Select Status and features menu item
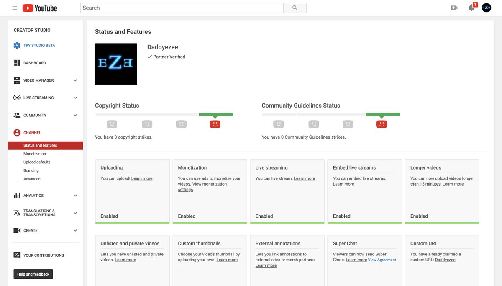Viewport: 502px width, 286px height. [46, 145]
